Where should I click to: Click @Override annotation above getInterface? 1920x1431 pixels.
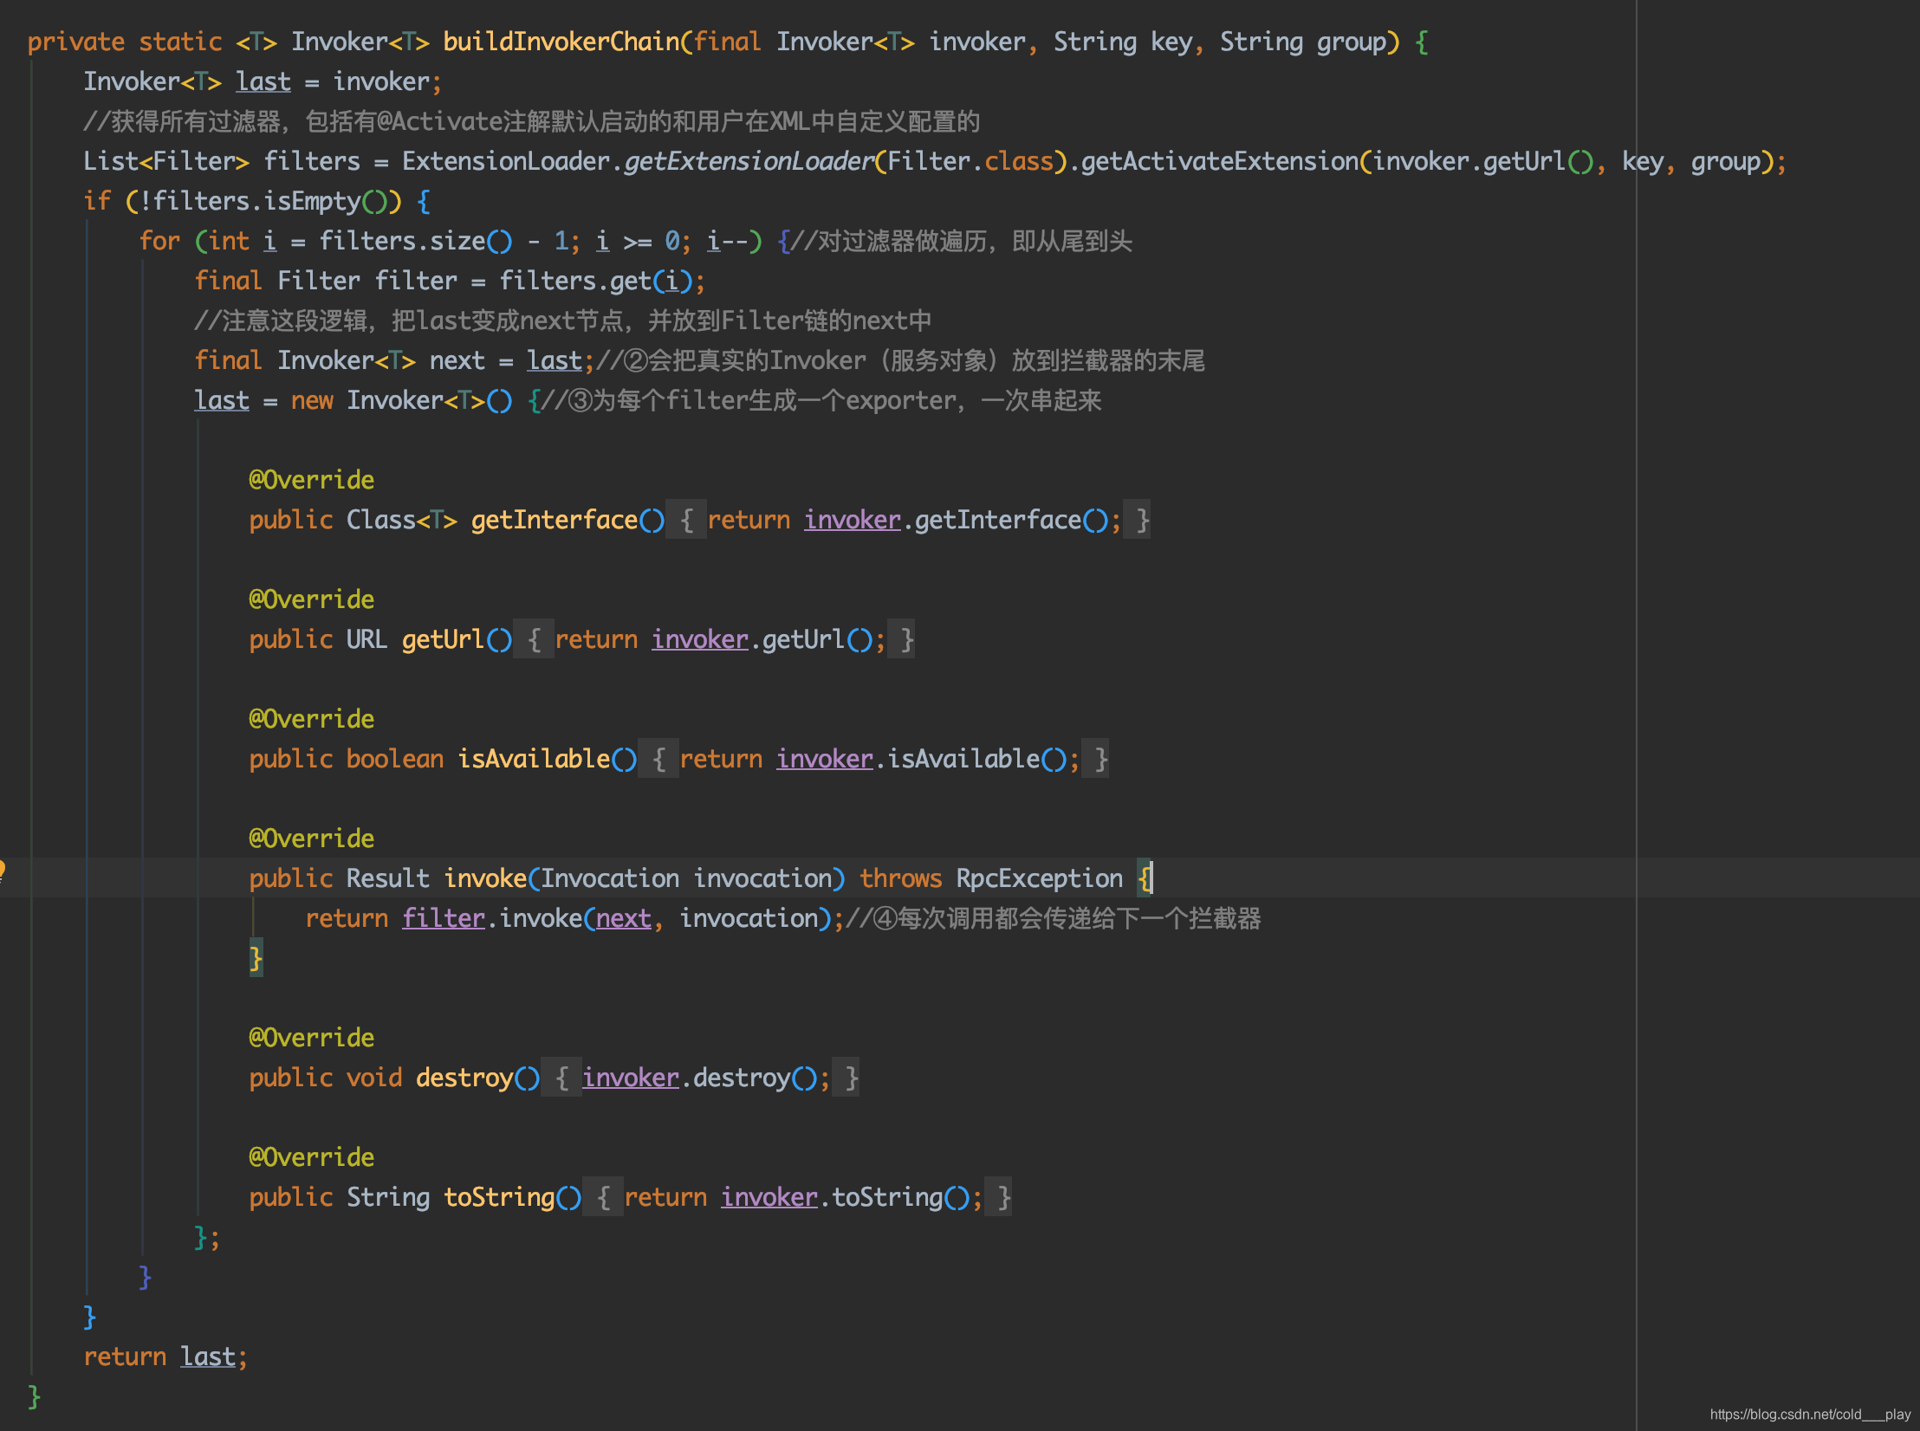[312, 480]
